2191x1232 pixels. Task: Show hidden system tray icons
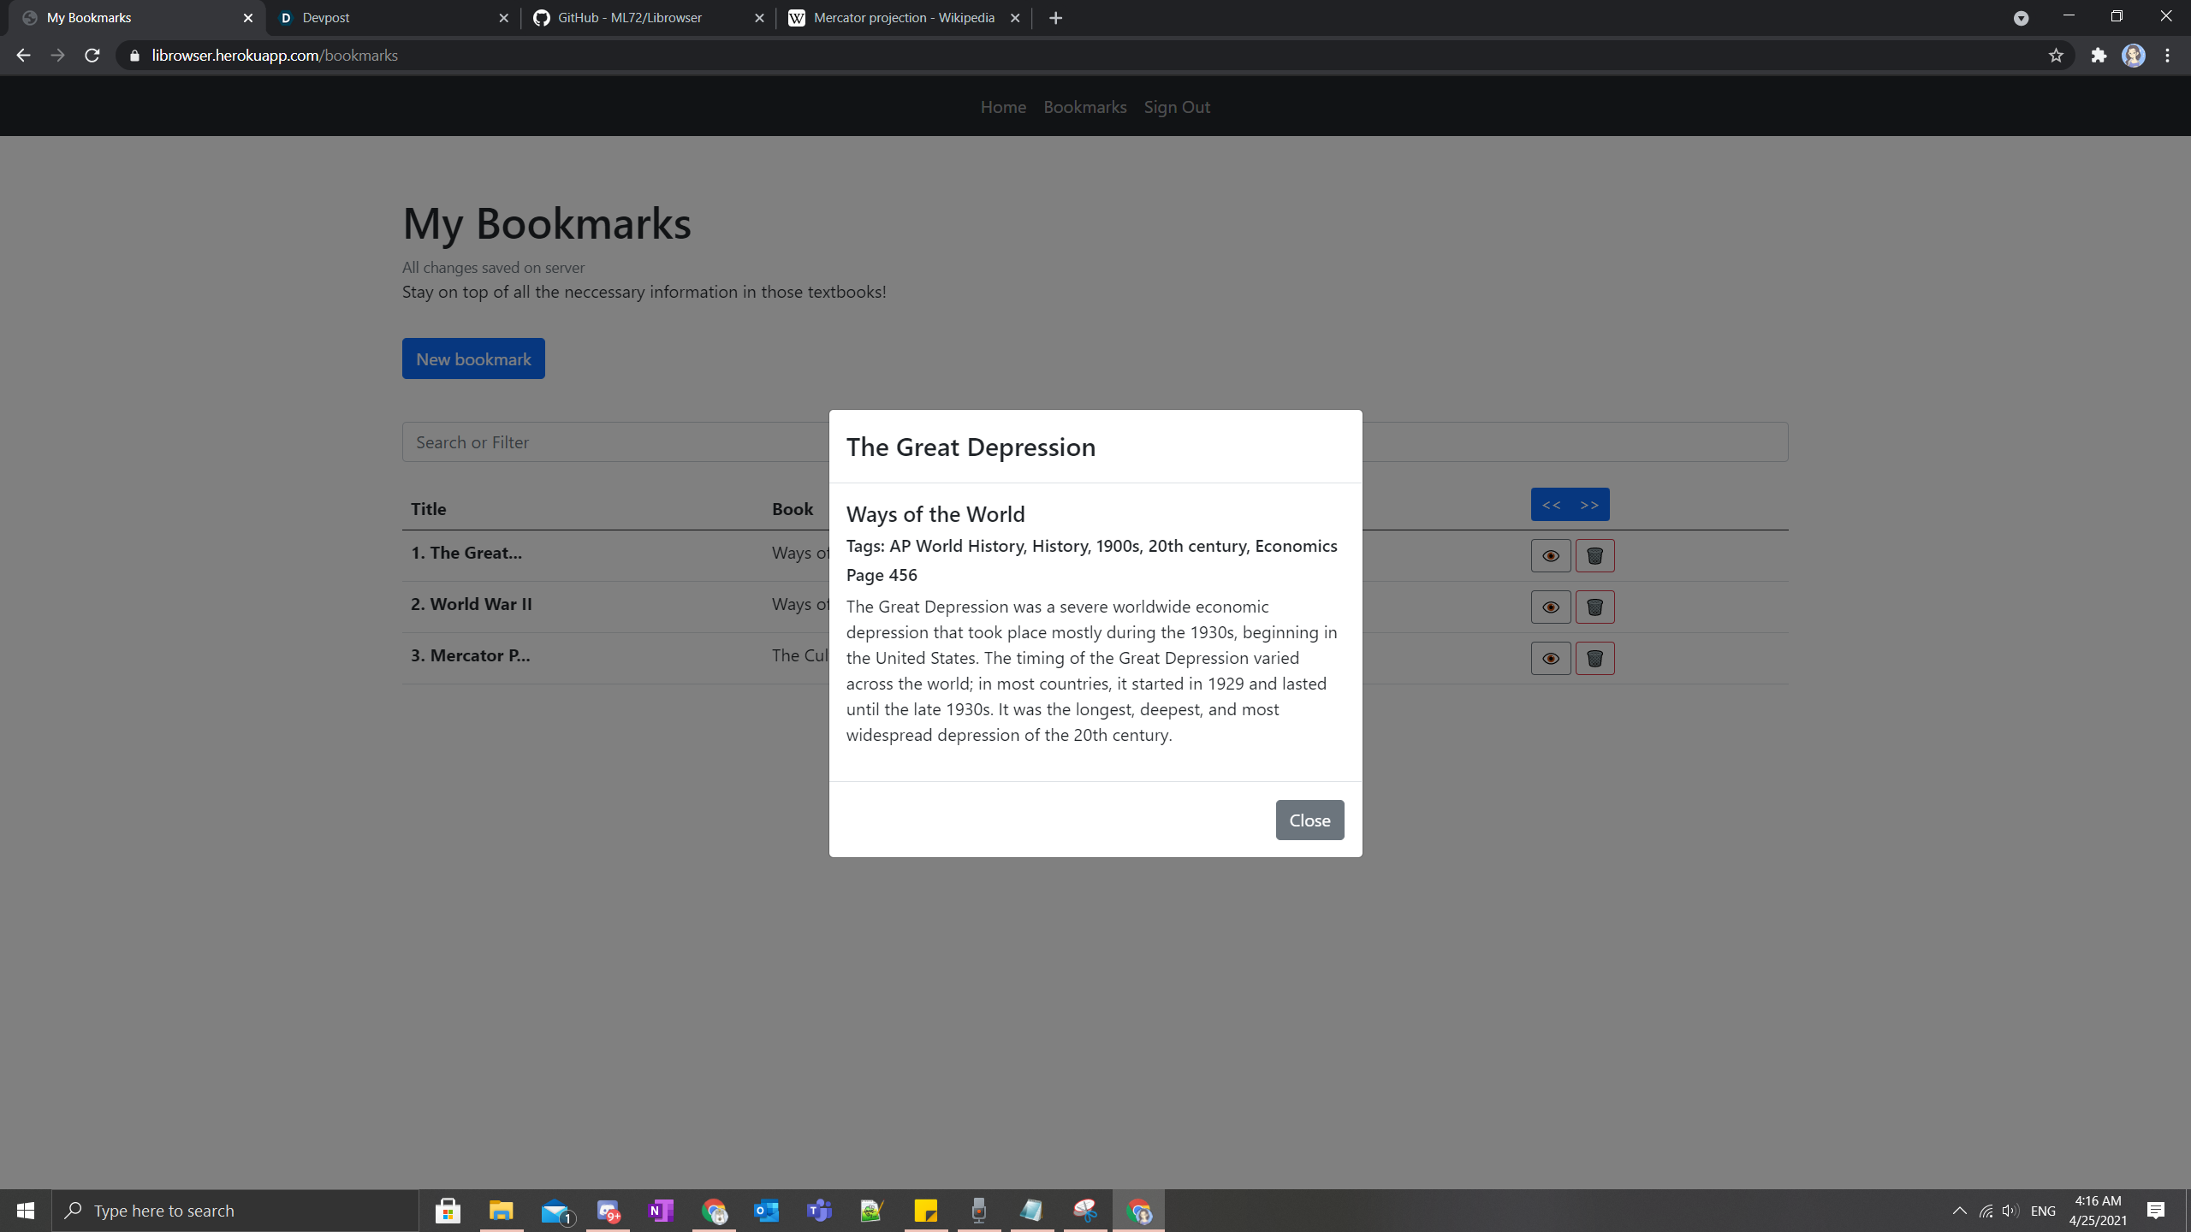click(x=1959, y=1211)
